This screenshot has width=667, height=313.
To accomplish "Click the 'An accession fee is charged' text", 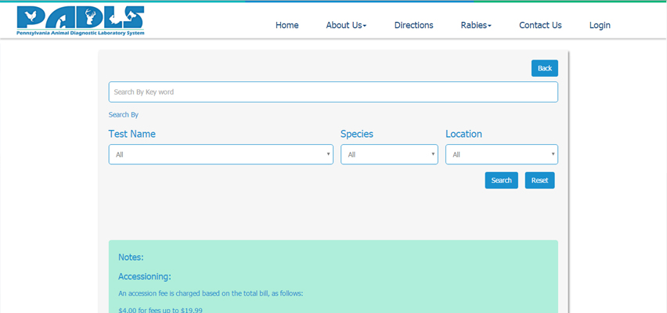I will (x=211, y=293).
